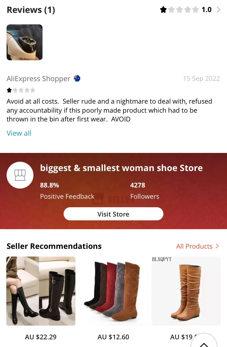Tap the scroll-to-top arrow button

204,341
